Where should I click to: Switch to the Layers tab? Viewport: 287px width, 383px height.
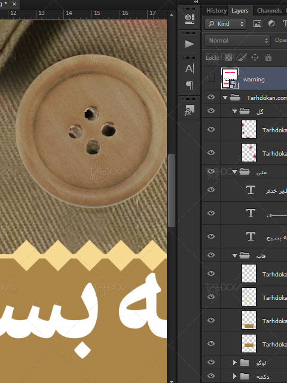pyautogui.click(x=240, y=11)
